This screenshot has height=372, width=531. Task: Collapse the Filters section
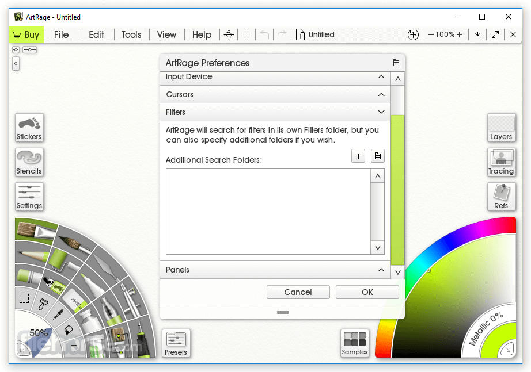click(275, 112)
